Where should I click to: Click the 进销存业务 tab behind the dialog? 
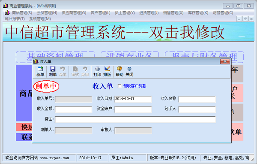coord(129,55)
